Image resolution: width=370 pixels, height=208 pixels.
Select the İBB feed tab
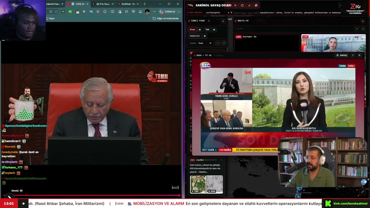(x=207, y=29)
